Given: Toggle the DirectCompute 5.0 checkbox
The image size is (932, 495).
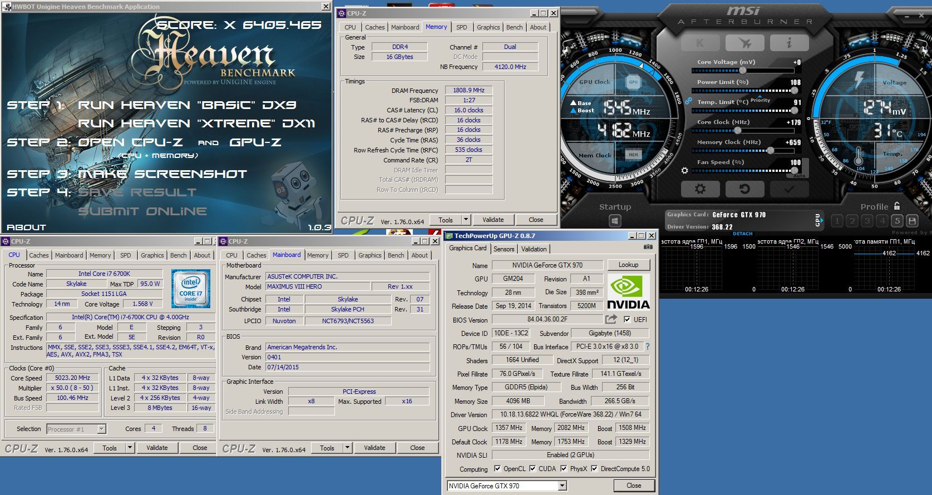Looking at the screenshot, I should pyautogui.click(x=594, y=468).
